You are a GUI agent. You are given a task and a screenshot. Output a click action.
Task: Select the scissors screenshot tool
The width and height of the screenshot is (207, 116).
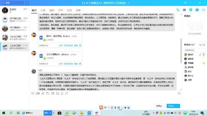coord(43,93)
